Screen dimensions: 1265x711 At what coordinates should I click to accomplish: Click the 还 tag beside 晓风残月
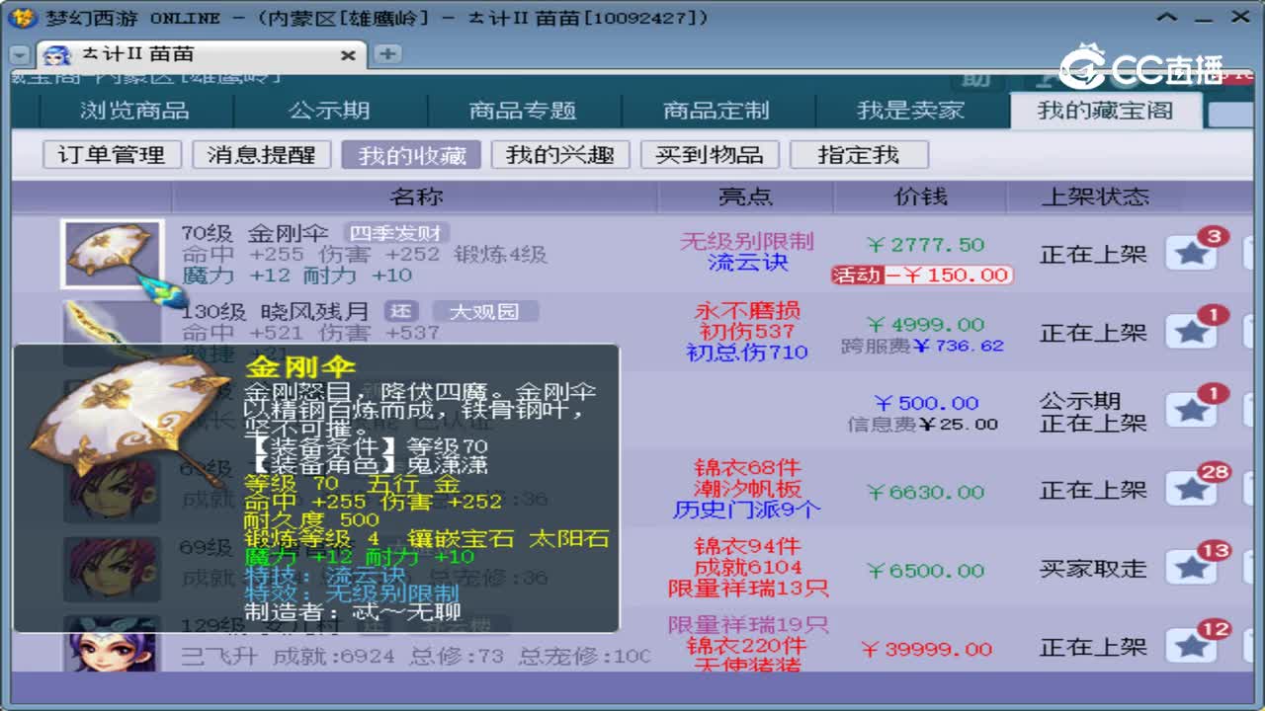(400, 312)
